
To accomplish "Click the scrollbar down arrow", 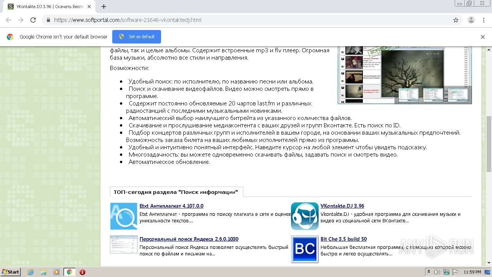I will click(489, 263).
